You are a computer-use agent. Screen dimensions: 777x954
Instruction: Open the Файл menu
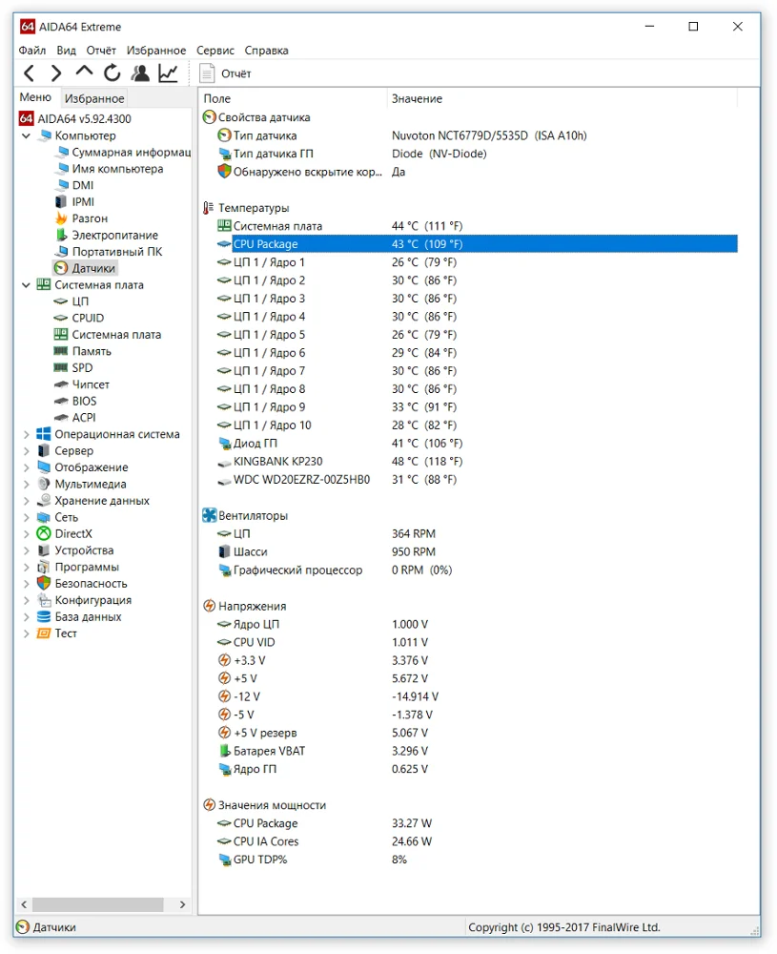point(32,51)
